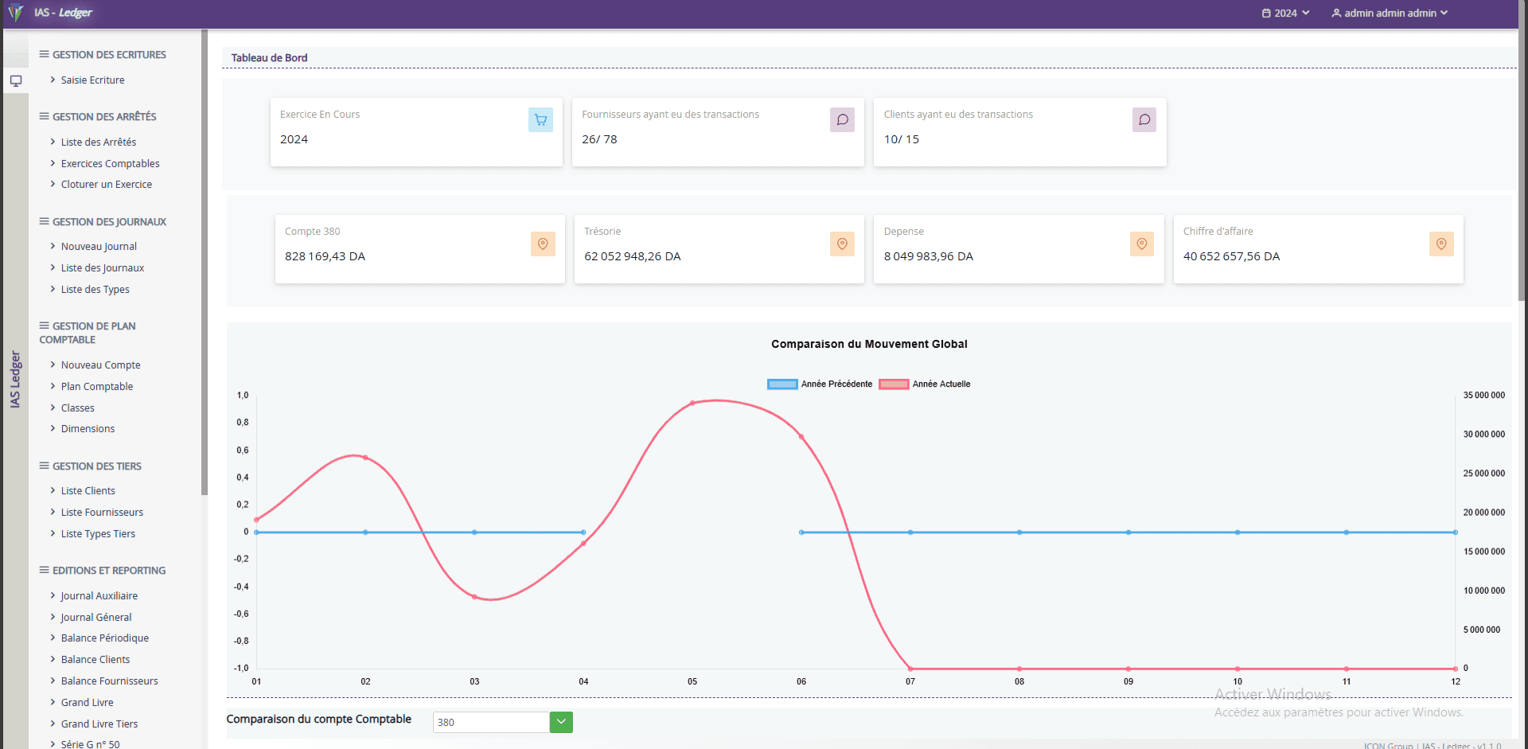Image resolution: width=1528 pixels, height=749 pixels.
Task: Click the account number input field showing 380
Action: coord(490,722)
